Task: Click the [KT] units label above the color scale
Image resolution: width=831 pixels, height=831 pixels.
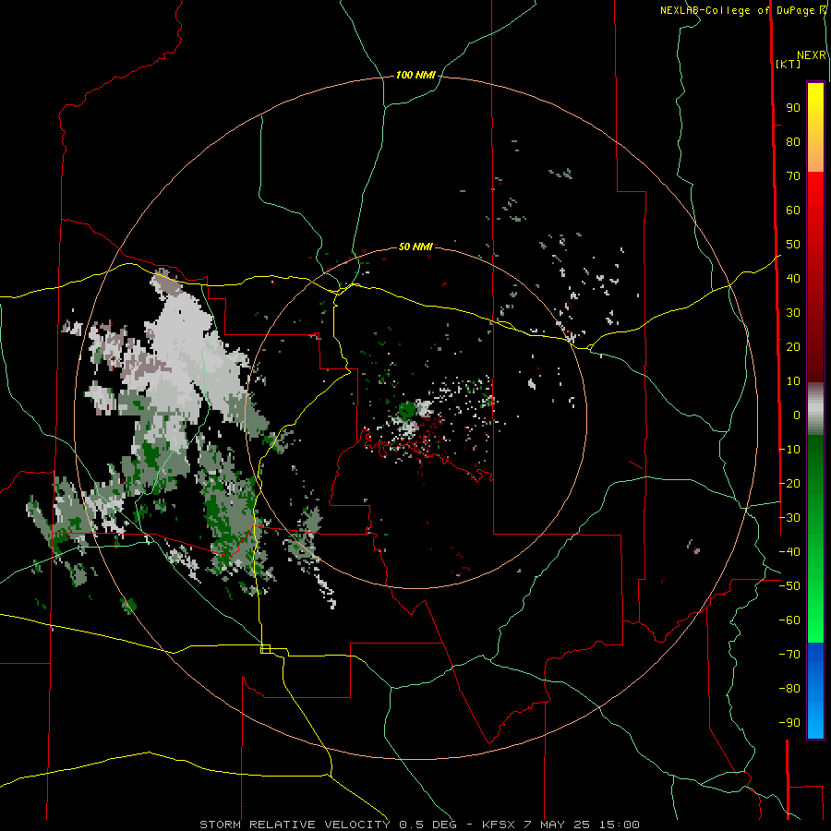Action: pos(789,64)
